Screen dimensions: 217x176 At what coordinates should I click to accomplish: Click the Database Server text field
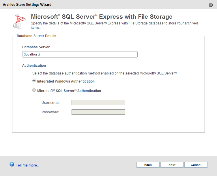coord(80,54)
